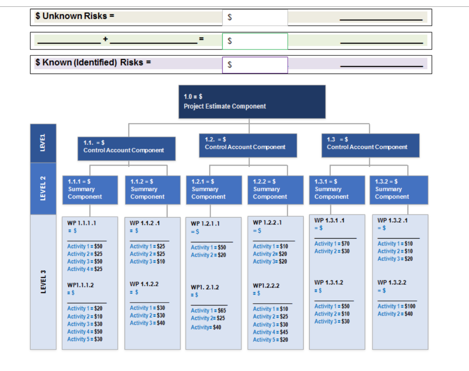Click the LEVEL 2 side label
Screen dimensions: 469x371
[x=43, y=189]
